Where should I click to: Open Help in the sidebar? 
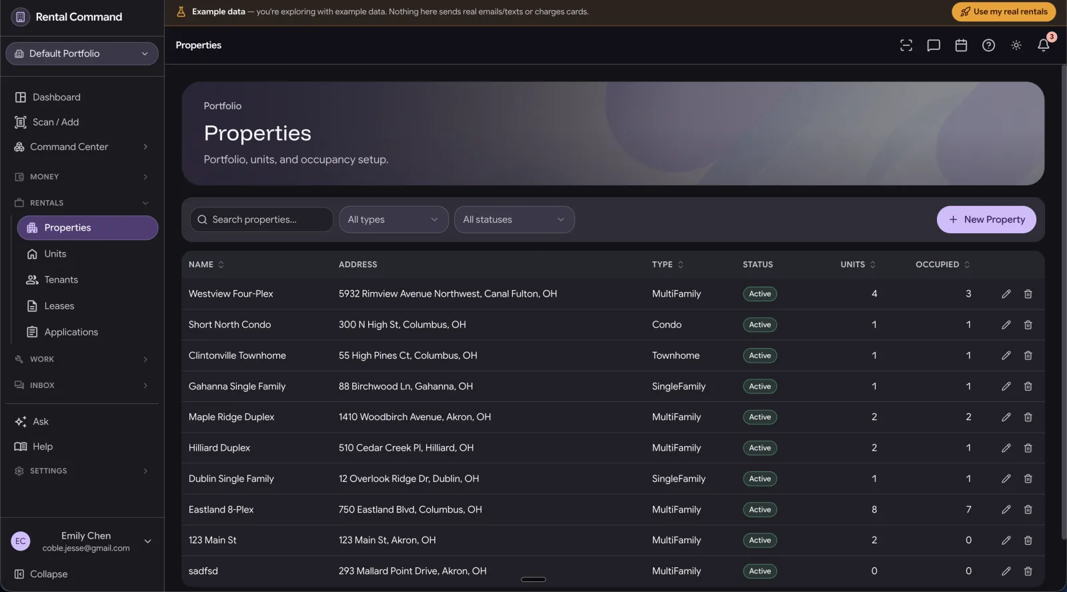pyautogui.click(x=82, y=447)
